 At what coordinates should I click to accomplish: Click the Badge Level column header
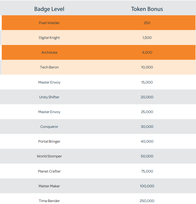click(x=49, y=9)
